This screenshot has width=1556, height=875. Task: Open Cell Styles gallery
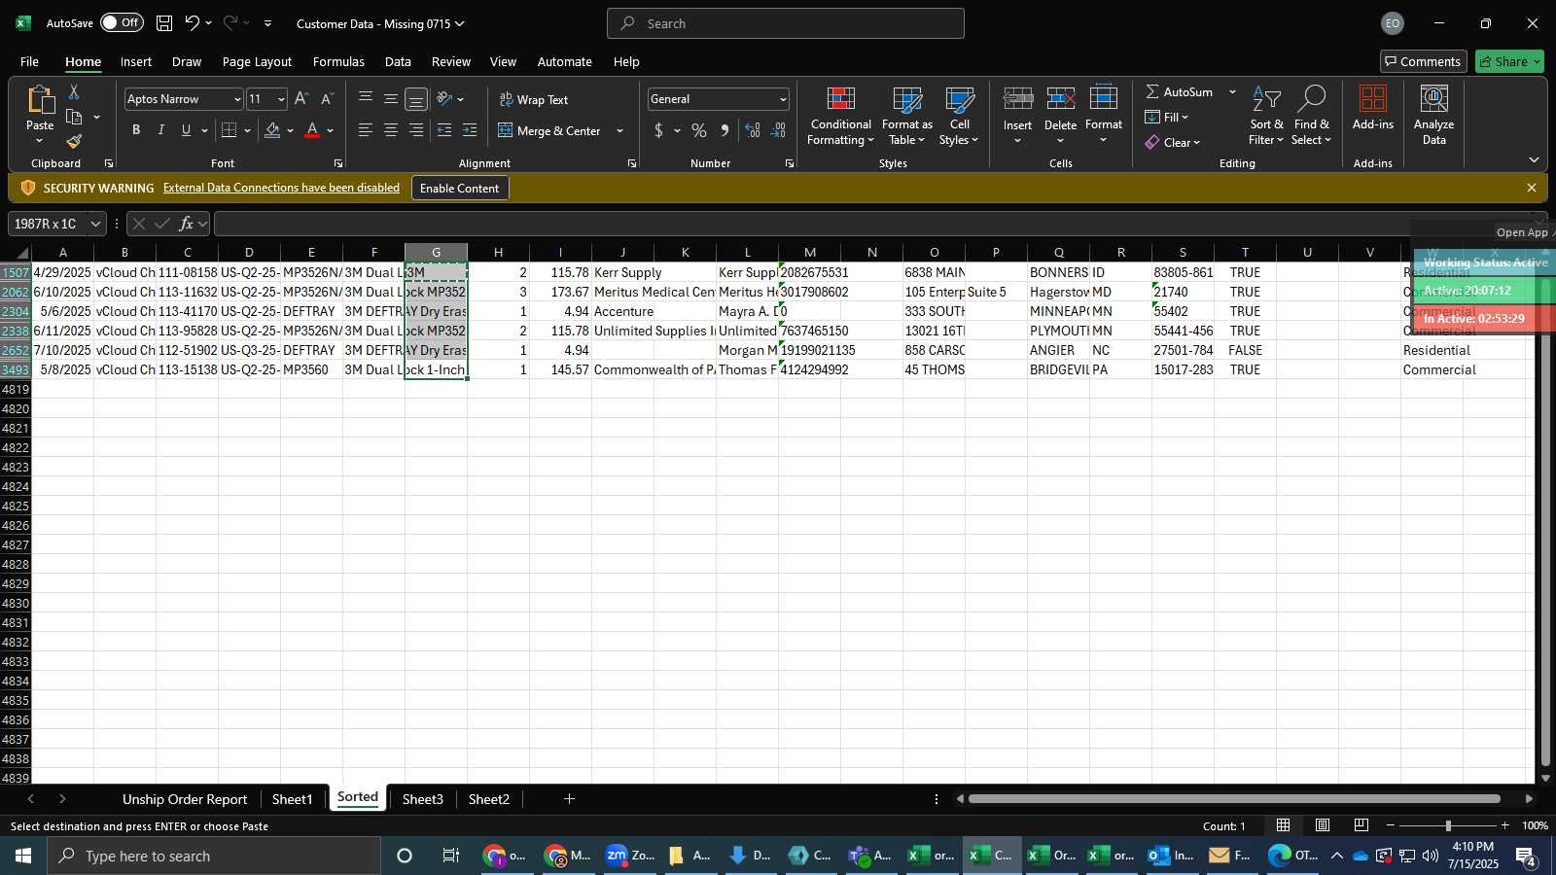click(959, 116)
